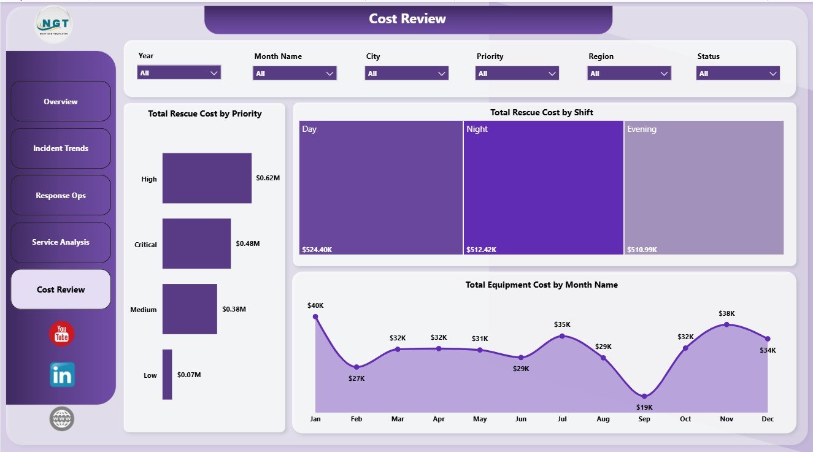Open the website globe icon

click(x=62, y=419)
